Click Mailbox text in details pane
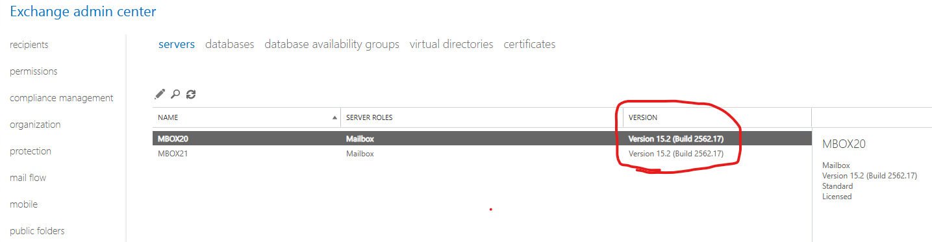Screen dimensions: 932x242 pos(836,165)
